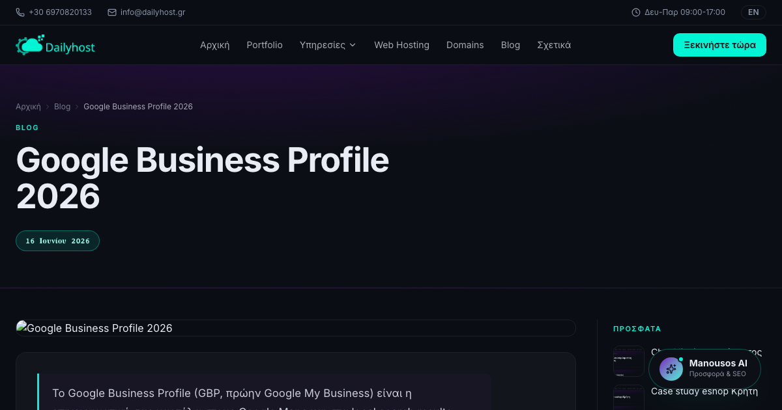Call phone number +30 6970820133
The image size is (782, 410).
(60, 12)
